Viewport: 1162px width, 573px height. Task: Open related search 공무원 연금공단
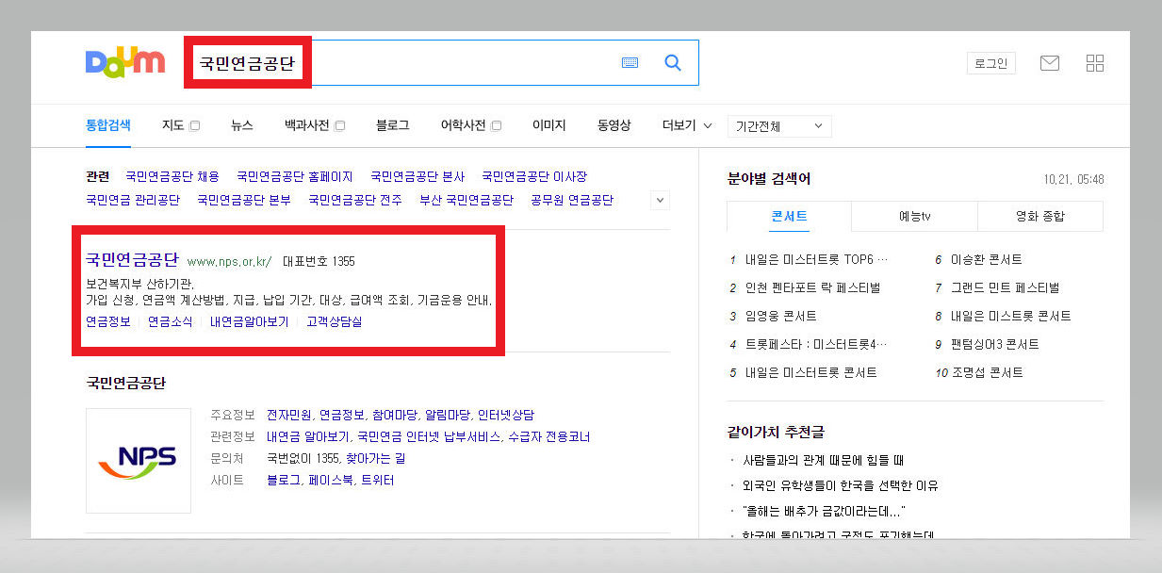click(x=572, y=200)
